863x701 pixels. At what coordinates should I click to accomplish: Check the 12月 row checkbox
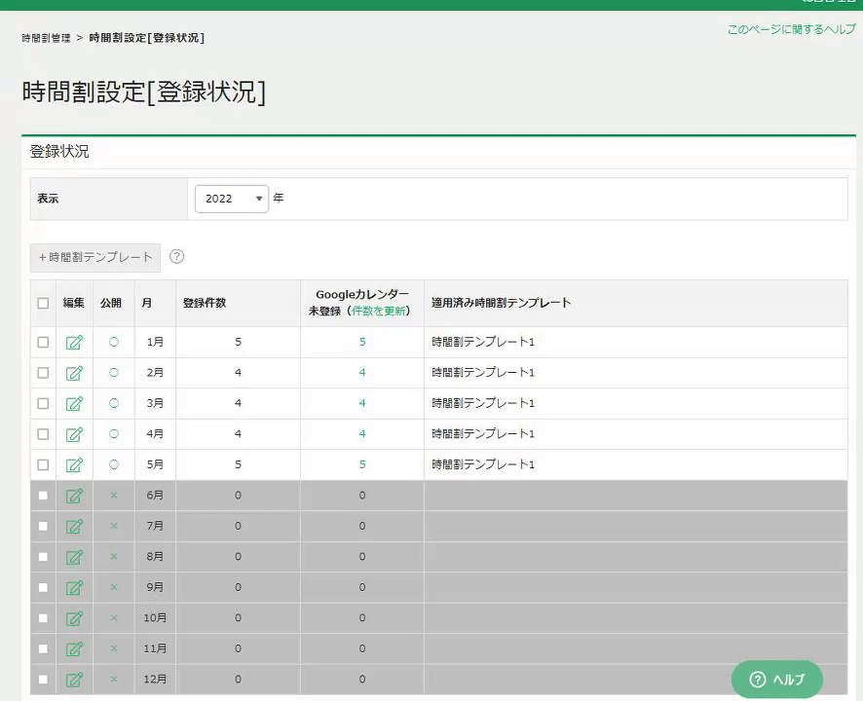[43, 680]
